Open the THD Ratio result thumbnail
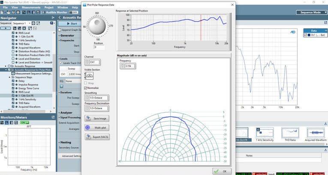Viewport: 328px width, 175px height. pyautogui.click(x=290, y=133)
